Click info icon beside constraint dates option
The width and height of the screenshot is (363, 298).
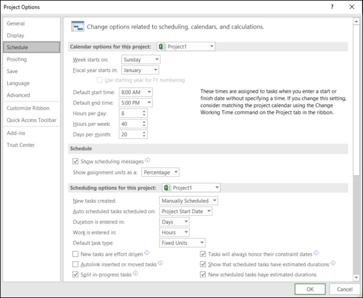point(316,253)
